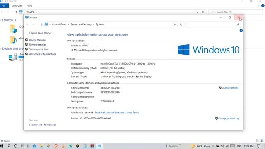Open Device Manager from the sidebar

(38, 40)
